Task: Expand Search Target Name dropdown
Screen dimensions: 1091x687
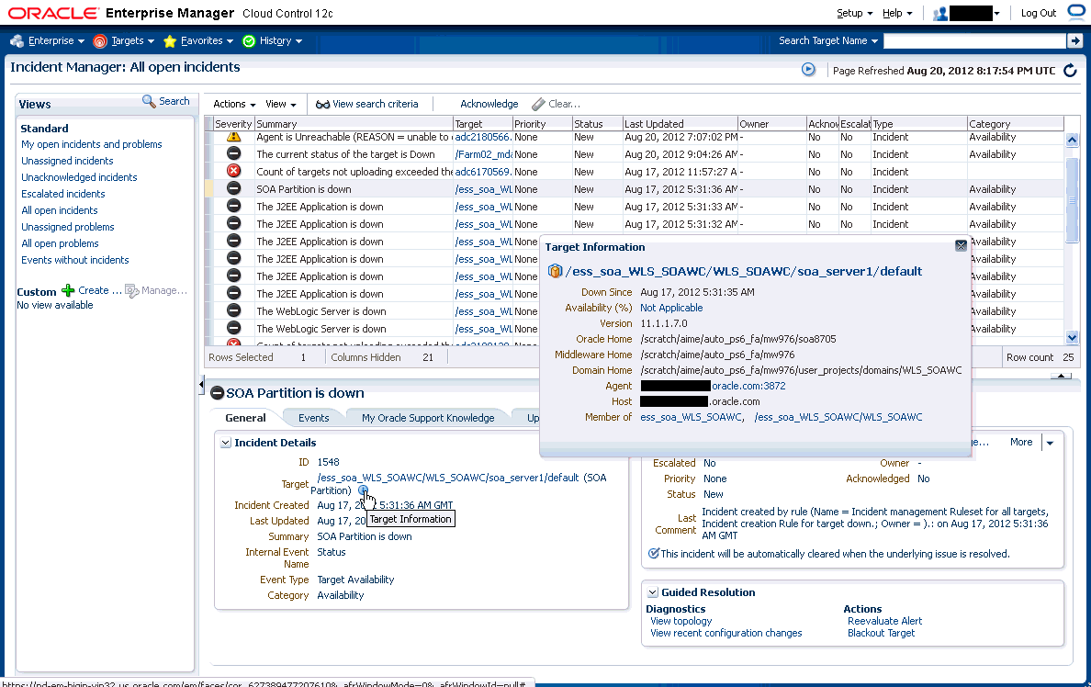Action: [828, 41]
